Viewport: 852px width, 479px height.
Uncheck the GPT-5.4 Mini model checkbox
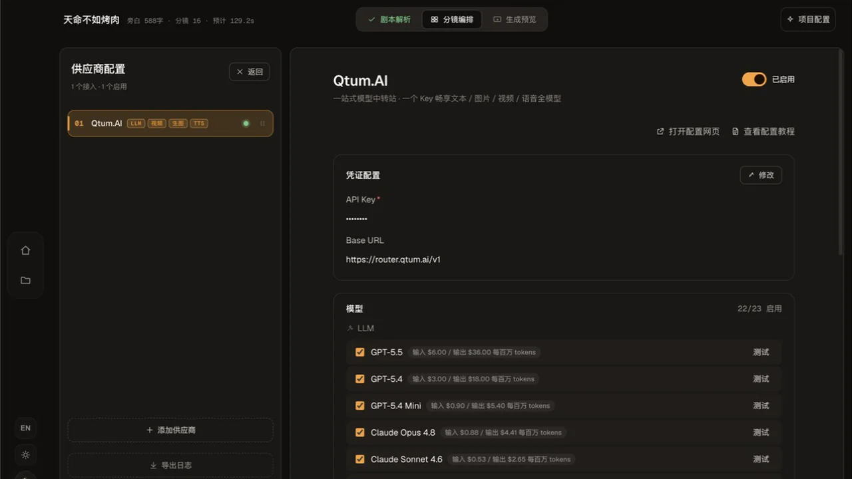tap(360, 405)
